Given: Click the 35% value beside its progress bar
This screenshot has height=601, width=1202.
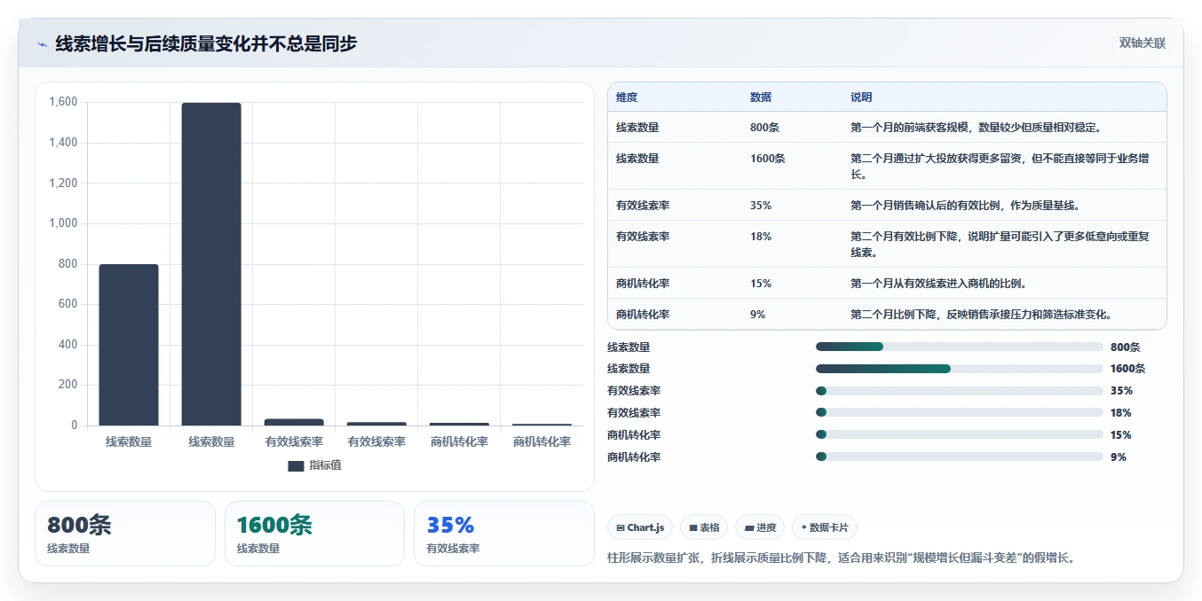Looking at the screenshot, I should tap(1121, 391).
